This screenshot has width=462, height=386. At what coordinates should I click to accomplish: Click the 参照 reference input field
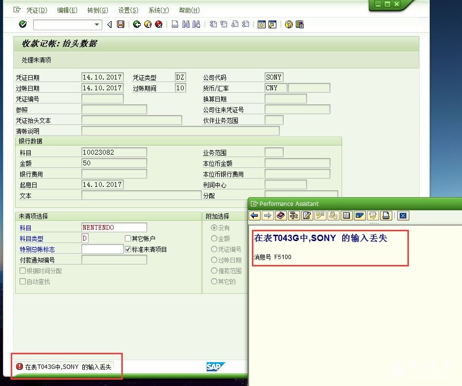114,109
